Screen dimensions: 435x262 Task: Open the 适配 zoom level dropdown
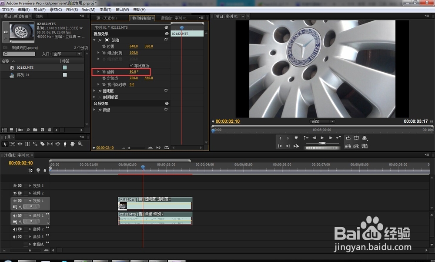pos(322,121)
